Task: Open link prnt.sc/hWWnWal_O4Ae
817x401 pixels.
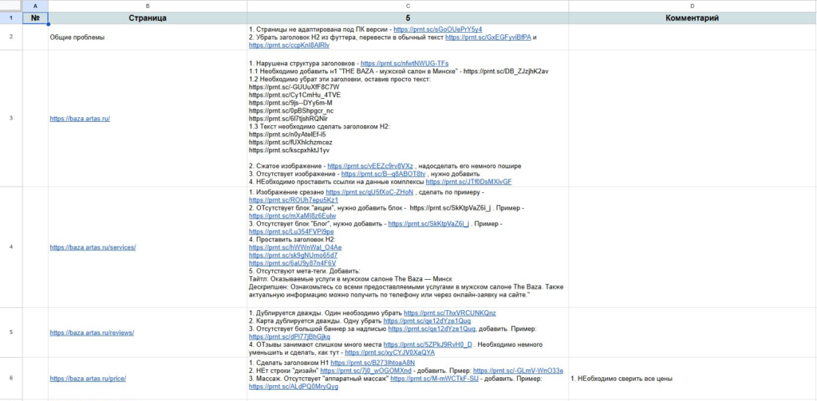Action: [295, 247]
